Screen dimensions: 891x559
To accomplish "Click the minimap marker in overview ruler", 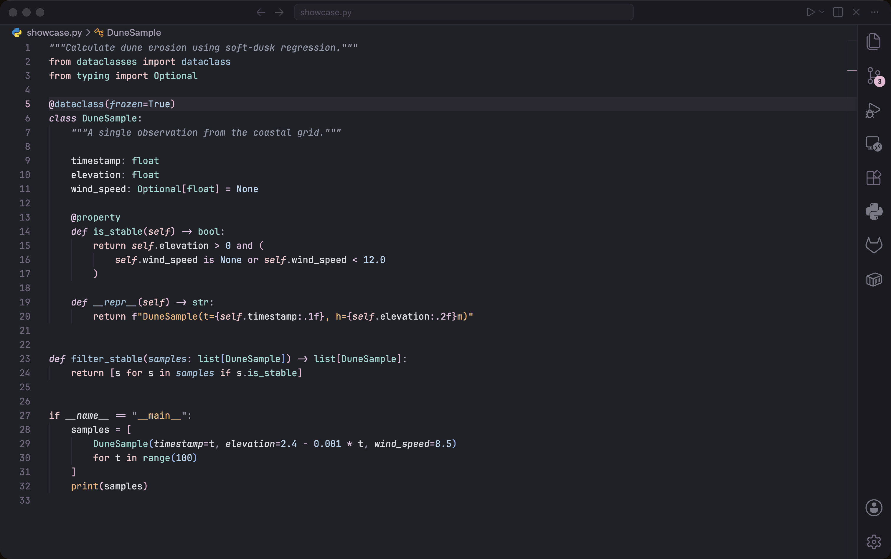I will click(852, 70).
